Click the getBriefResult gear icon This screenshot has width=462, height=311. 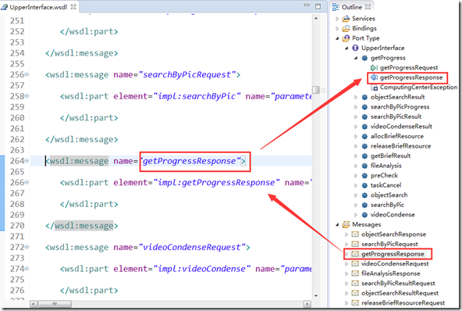point(364,155)
